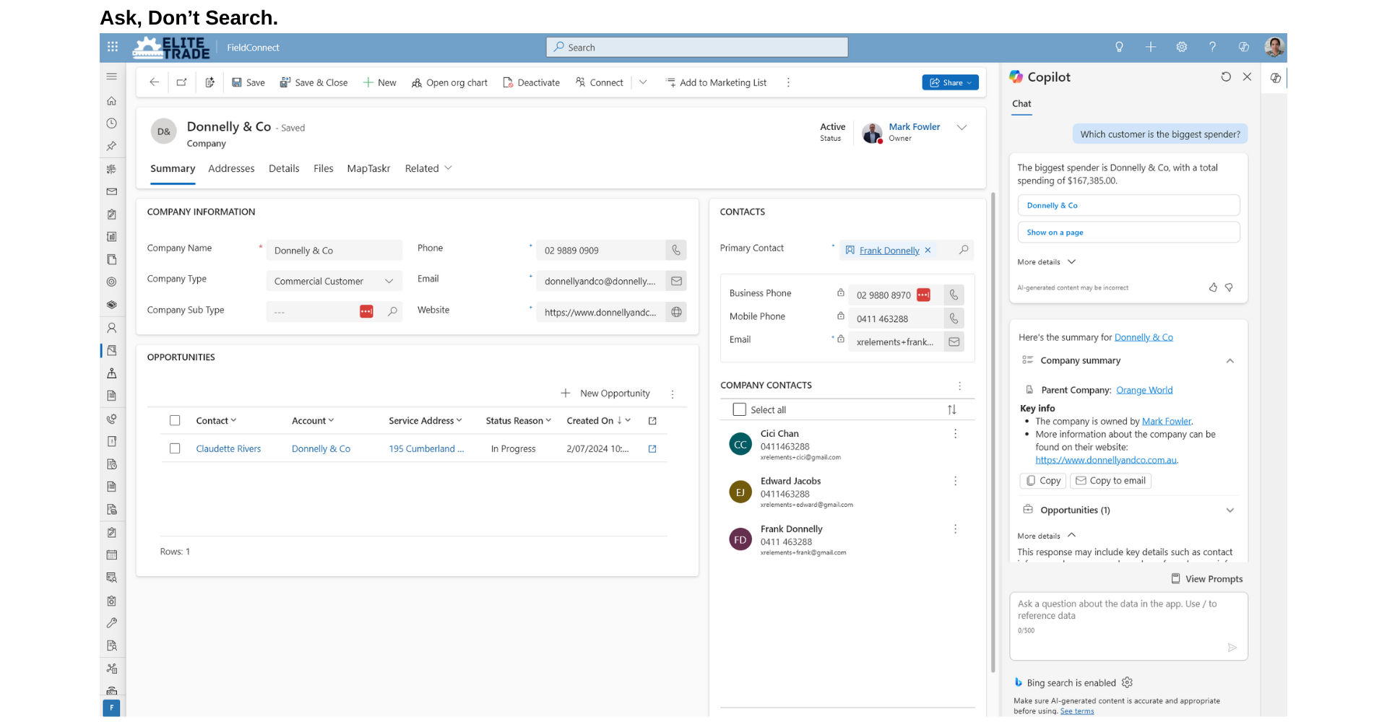
Task: Click the main form vertical scrollbar
Action: (993, 432)
